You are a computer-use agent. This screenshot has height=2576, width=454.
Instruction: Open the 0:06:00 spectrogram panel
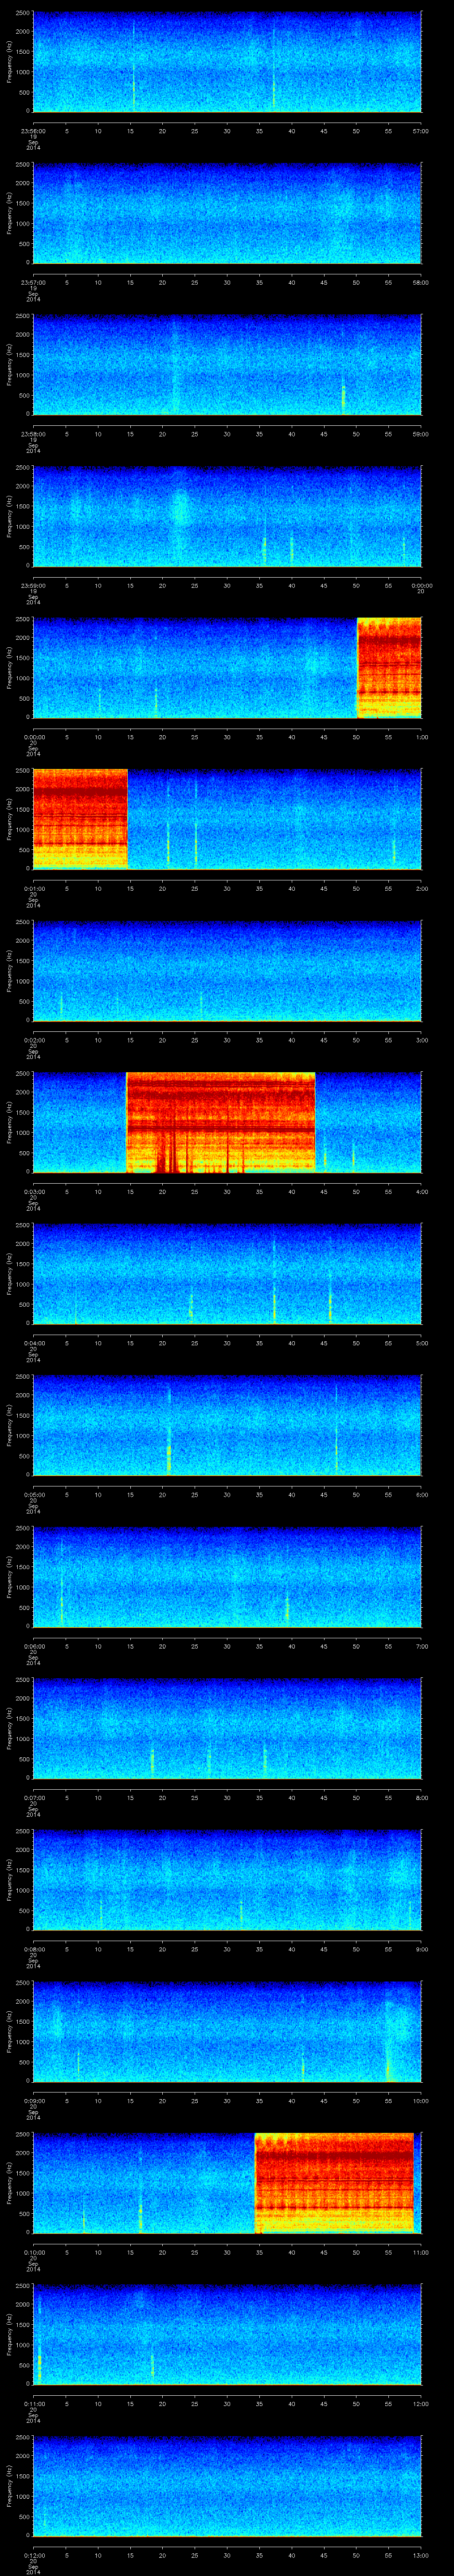227,1577
